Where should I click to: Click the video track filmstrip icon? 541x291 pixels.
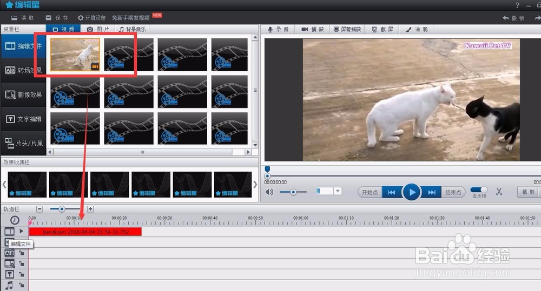coord(9,232)
